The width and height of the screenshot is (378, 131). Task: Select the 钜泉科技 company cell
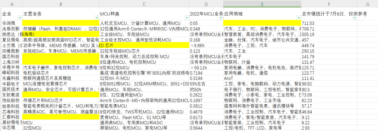click(x=12, y=106)
